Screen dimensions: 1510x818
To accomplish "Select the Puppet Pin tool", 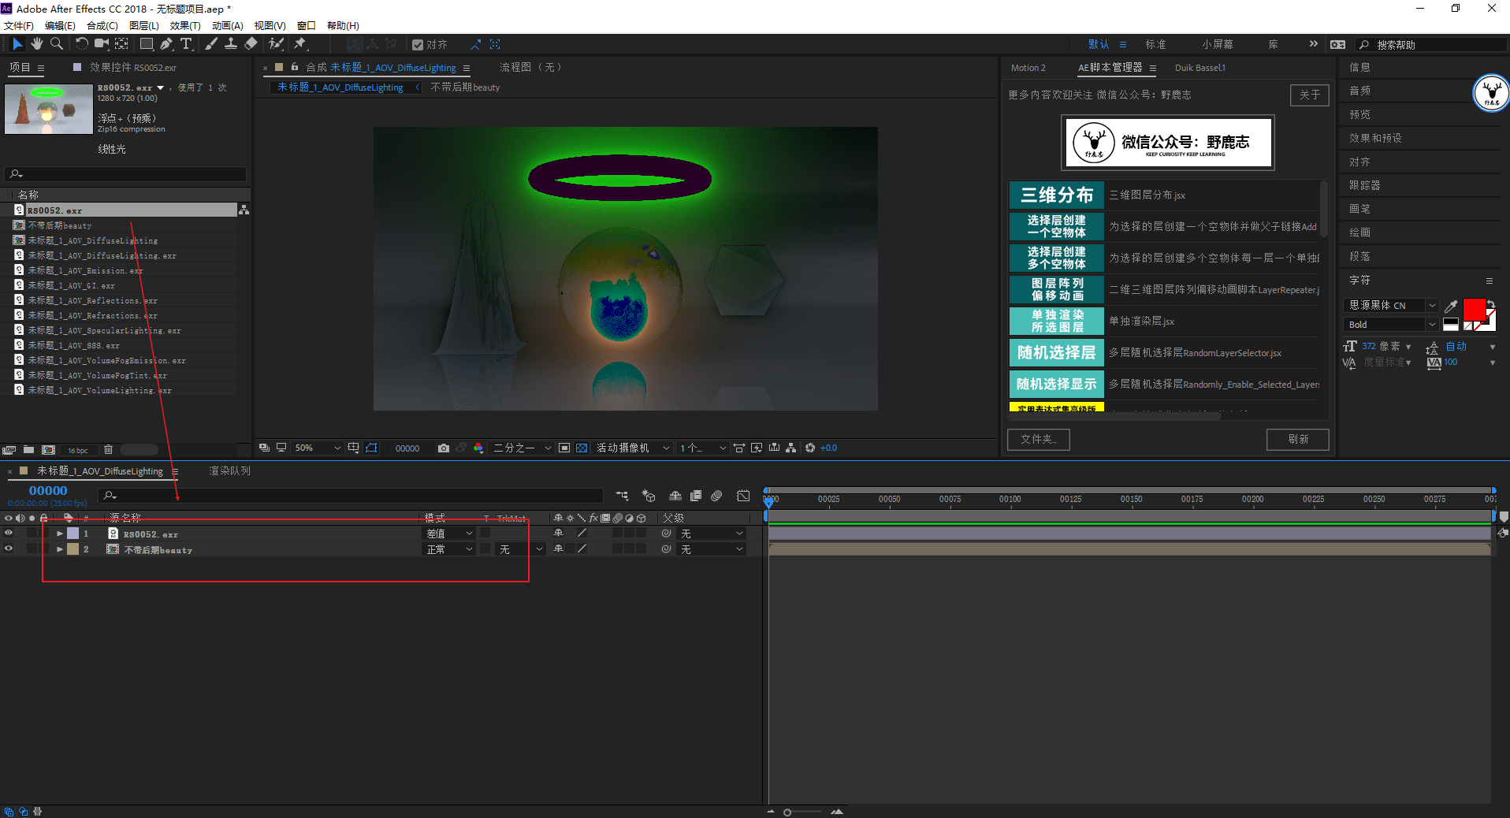I will (300, 44).
